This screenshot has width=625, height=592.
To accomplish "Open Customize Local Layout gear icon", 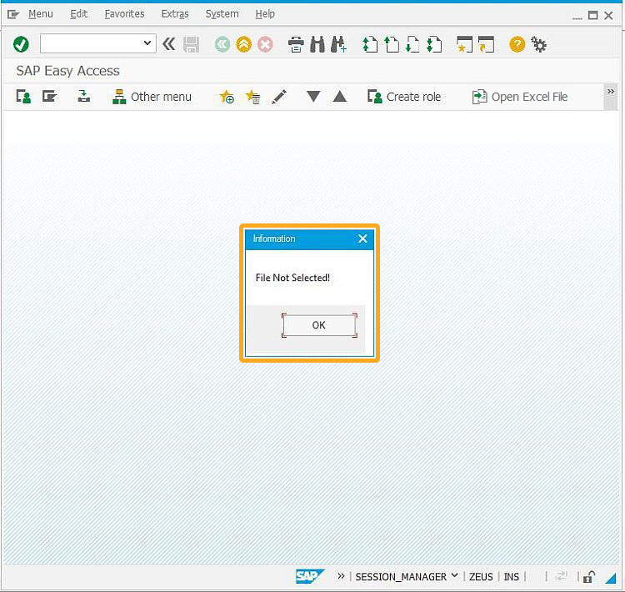I will pyautogui.click(x=538, y=44).
